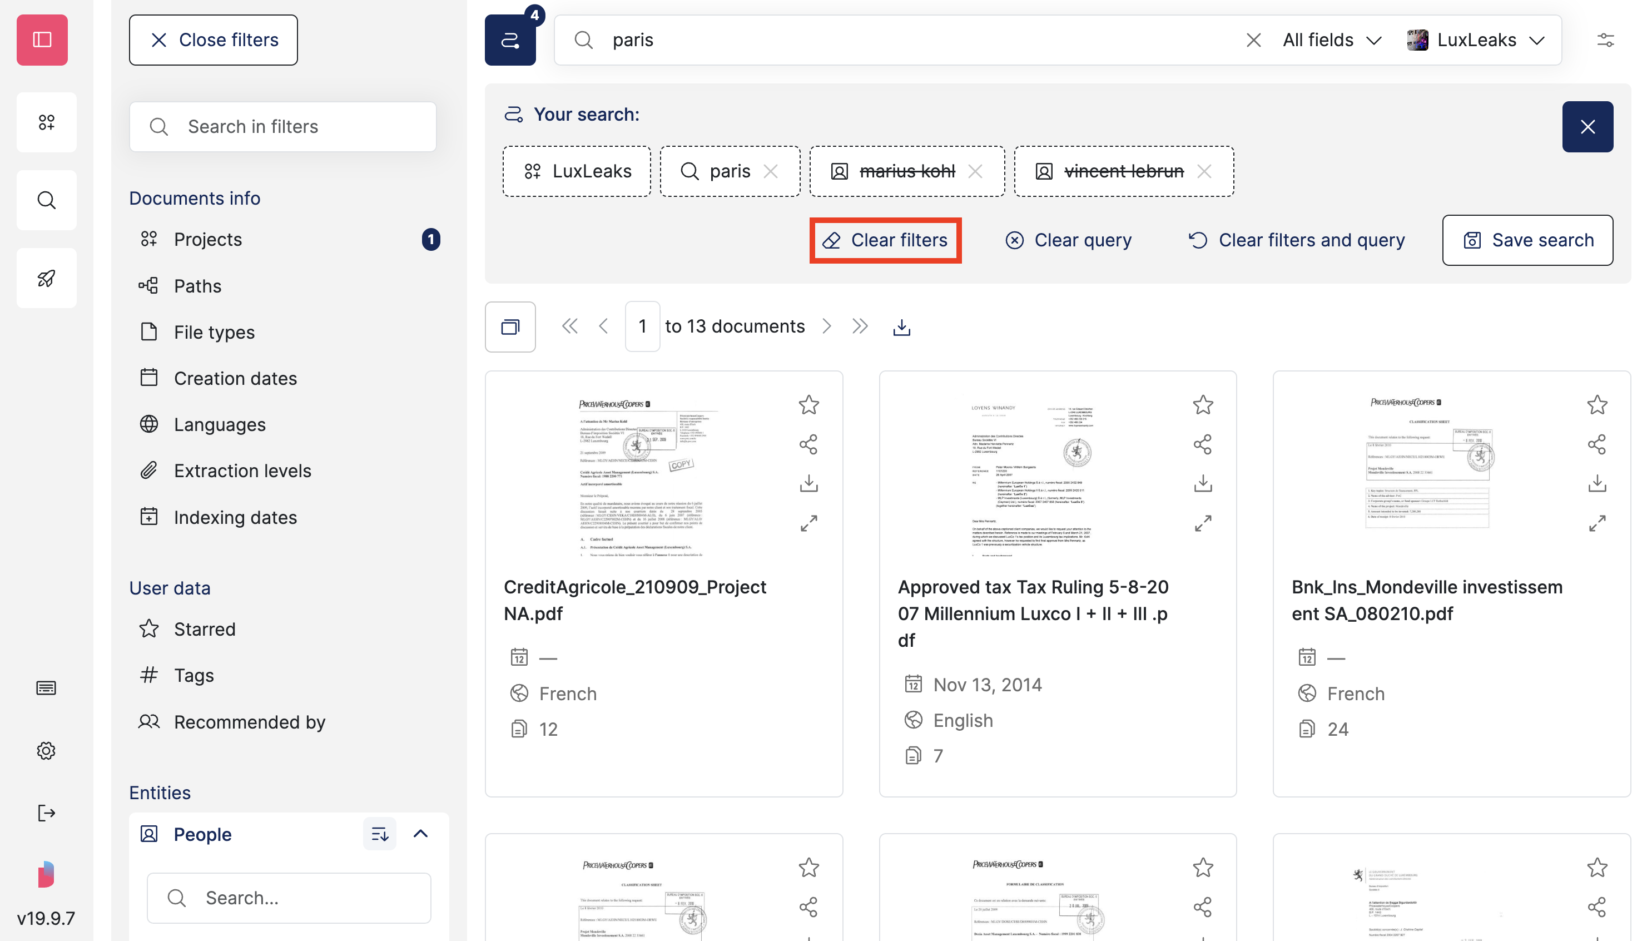Screen dimensions: 1647x941
Task: Download CreditAgricole_210909_ProjectNA.pdf
Action: tap(808, 483)
